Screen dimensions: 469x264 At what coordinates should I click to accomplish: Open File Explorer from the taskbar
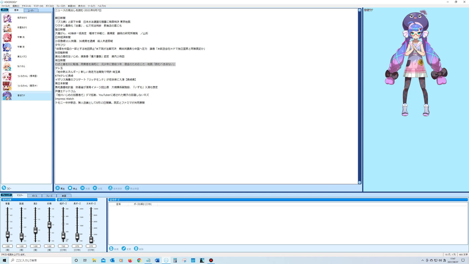pos(94,261)
